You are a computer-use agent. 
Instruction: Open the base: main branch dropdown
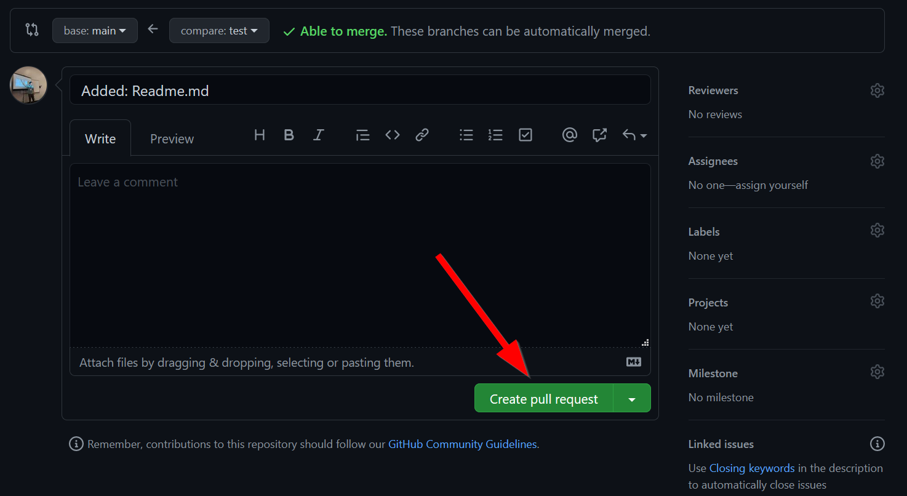pos(95,31)
